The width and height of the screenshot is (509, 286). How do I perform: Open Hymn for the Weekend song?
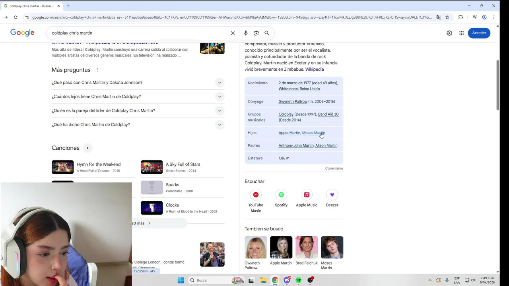tap(93, 167)
